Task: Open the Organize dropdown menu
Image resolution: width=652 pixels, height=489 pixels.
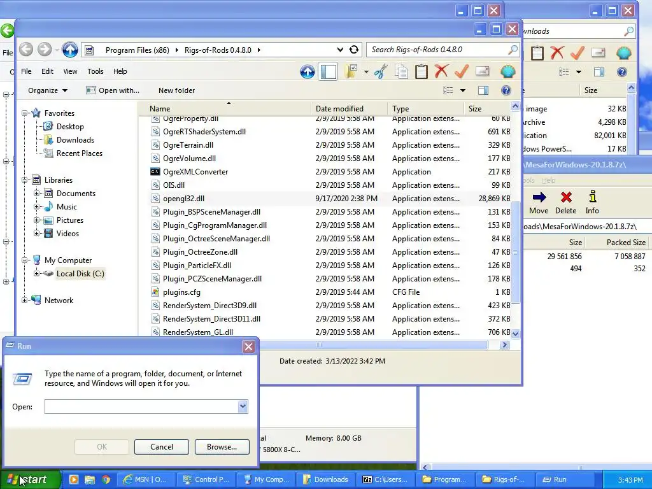Action: 48,90
